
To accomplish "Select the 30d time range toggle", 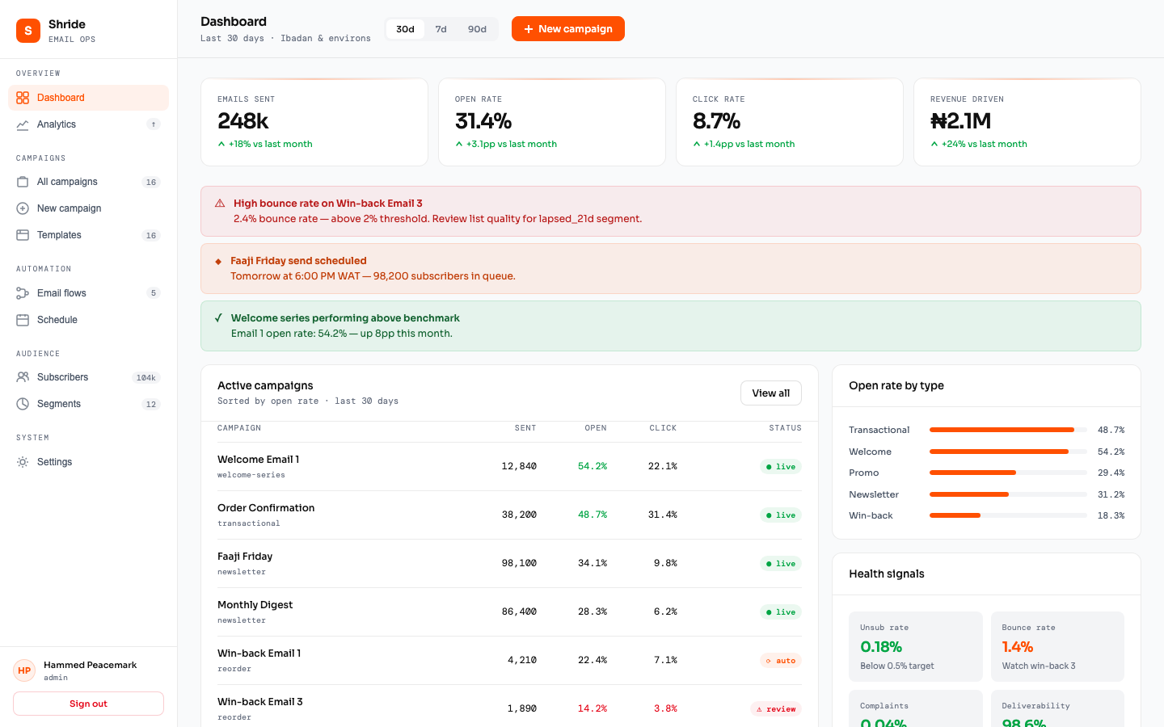I will click(x=404, y=28).
